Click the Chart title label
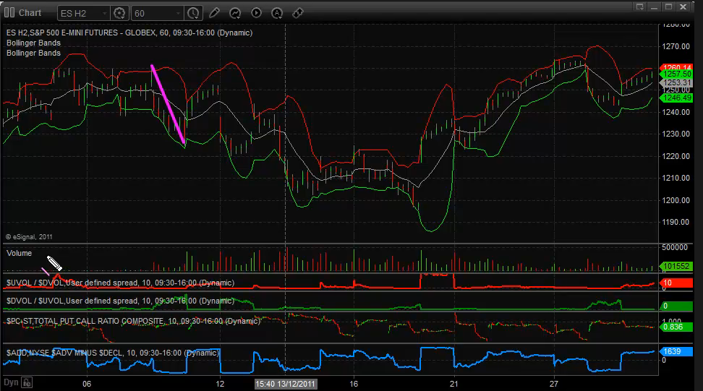This screenshot has height=391, width=703. 30,12
